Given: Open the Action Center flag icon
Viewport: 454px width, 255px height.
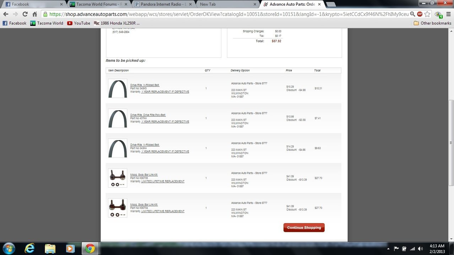Looking at the screenshot, I should pyautogui.click(x=396, y=249).
